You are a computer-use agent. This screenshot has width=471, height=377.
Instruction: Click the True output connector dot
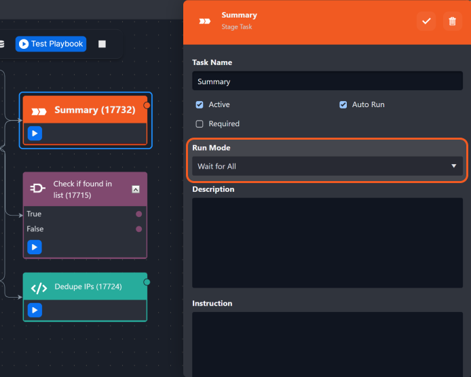tap(139, 214)
